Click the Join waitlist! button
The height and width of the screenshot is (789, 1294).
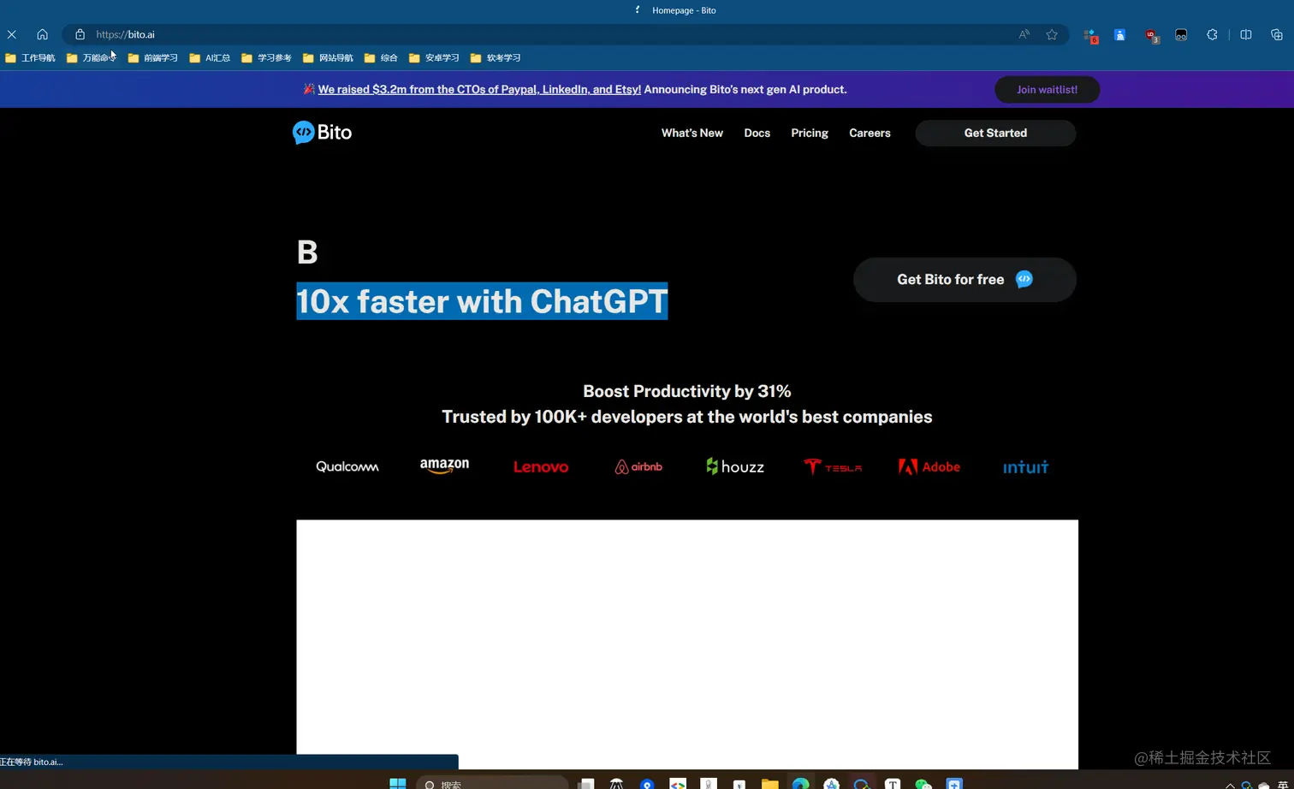(x=1047, y=90)
